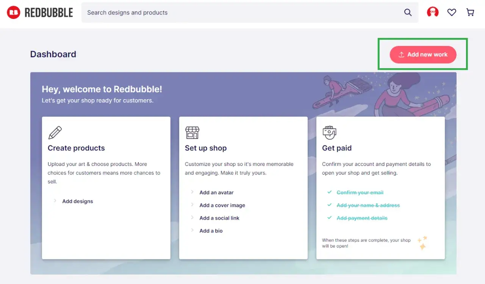Click the pencil icon above Create products

click(55, 133)
